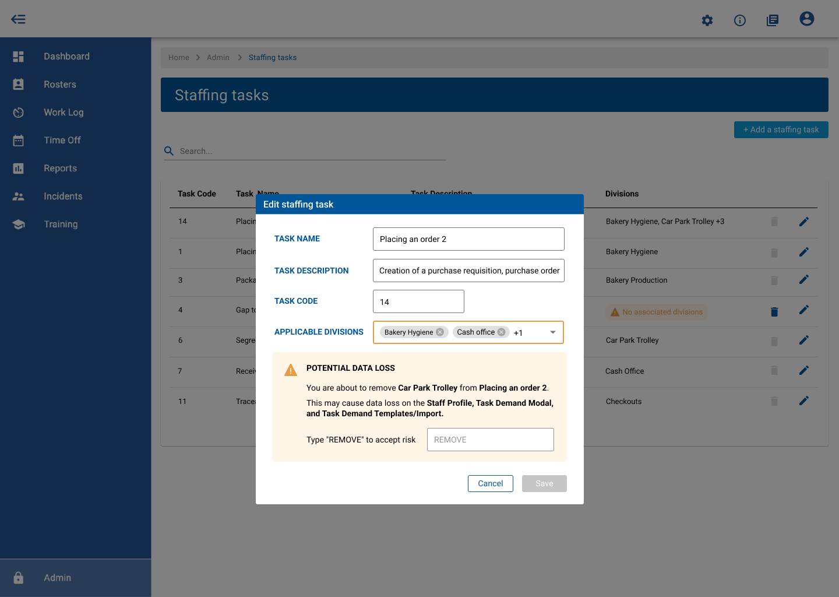Remove the Bakery Hygiene chip
Image resolution: width=839 pixels, height=597 pixels.
tap(440, 332)
